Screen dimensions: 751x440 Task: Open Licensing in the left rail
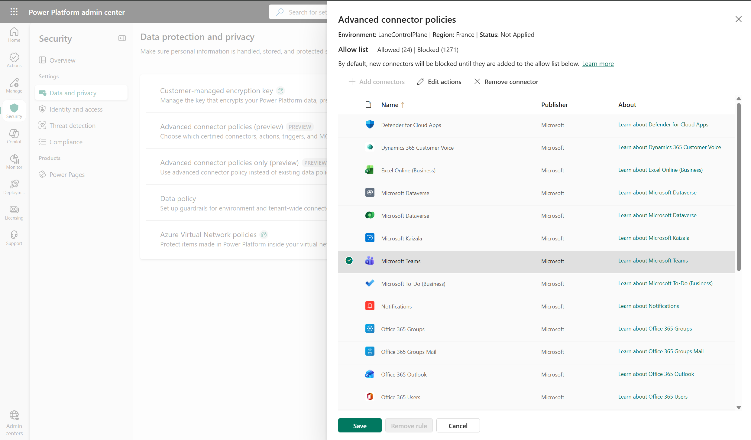click(14, 213)
